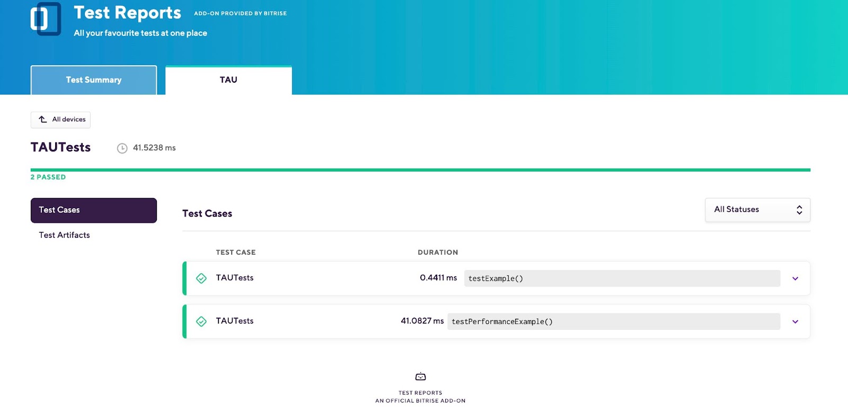Click the TAUTests suite heading

60,147
